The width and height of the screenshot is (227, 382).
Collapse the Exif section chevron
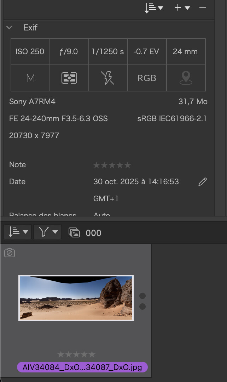tap(10, 28)
